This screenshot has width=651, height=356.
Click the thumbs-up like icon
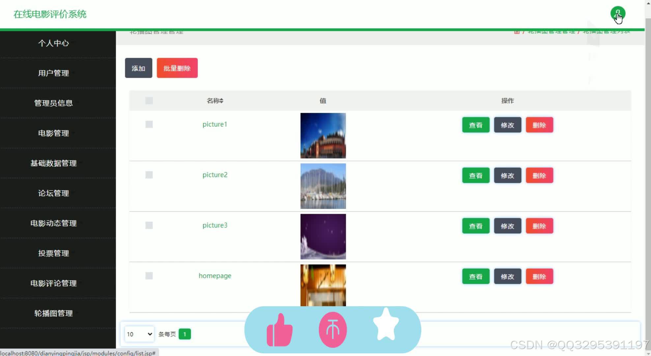pos(279,330)
